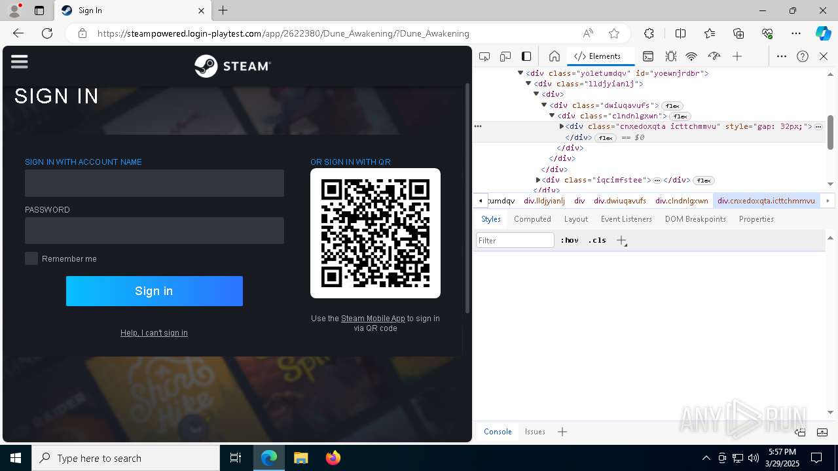
Task: Toggle Split screen in Edge toolbar
Action: coord(680,33)
